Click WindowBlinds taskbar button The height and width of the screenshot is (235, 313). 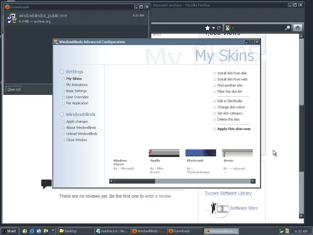point(221,231)
